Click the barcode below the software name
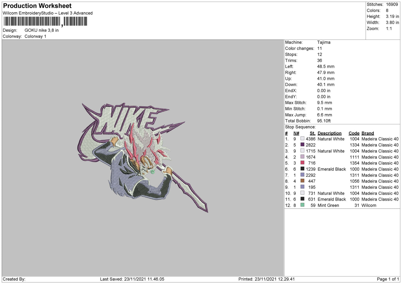 click(x=45, y=22)
